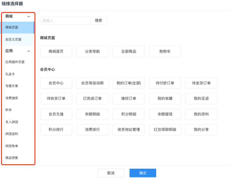Image resolution: width=231 pixels, height=178 pixels.
Task: Select 红包领取明细 link option
Action: [x=165, y=130]
